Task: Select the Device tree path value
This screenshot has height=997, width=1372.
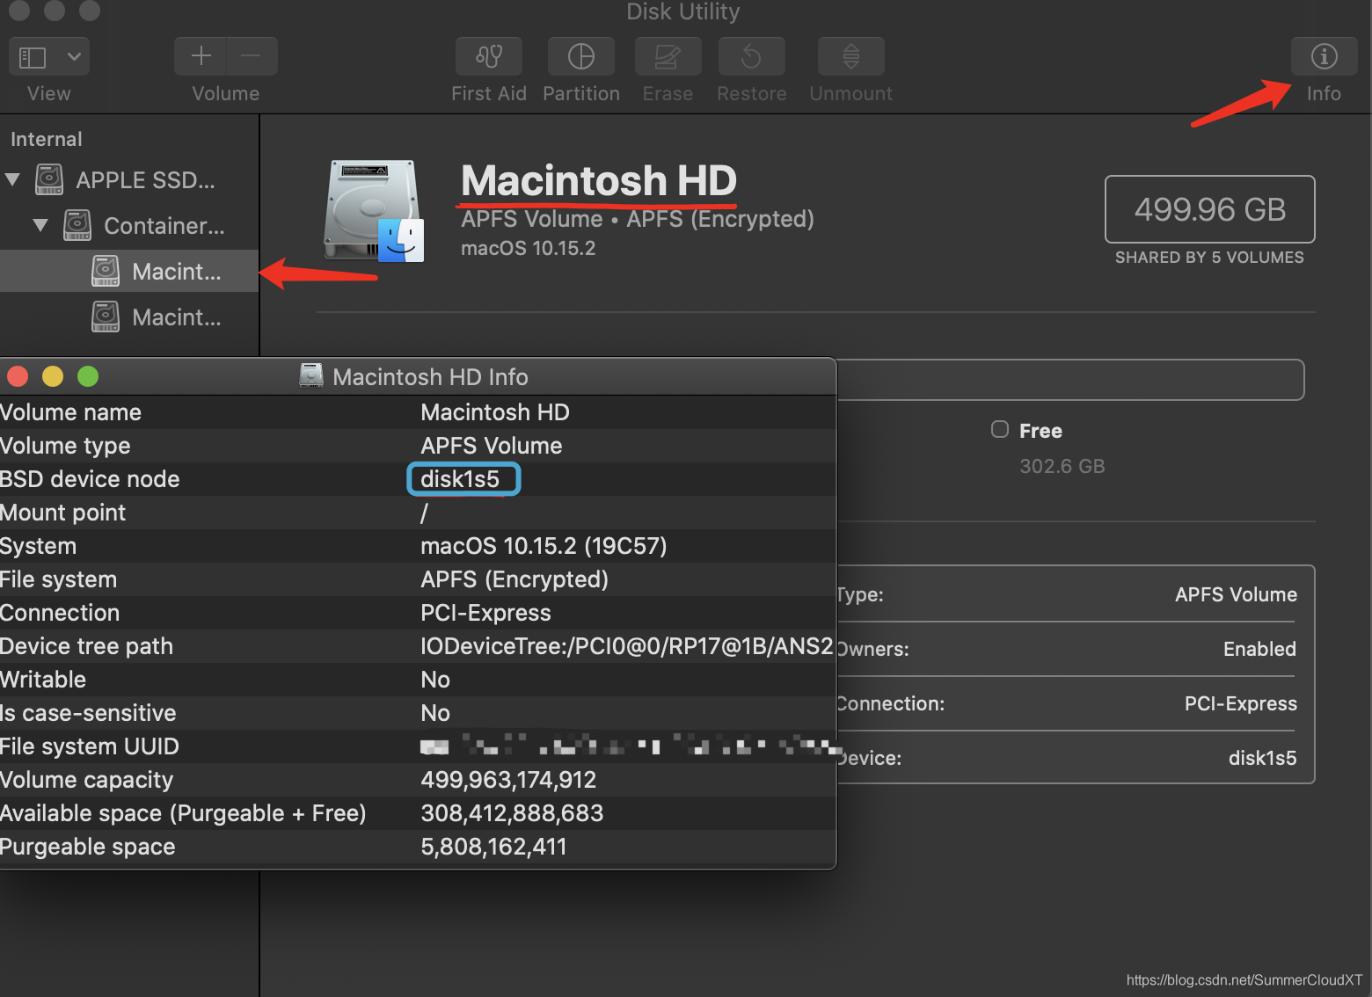Action: (627, 646)
